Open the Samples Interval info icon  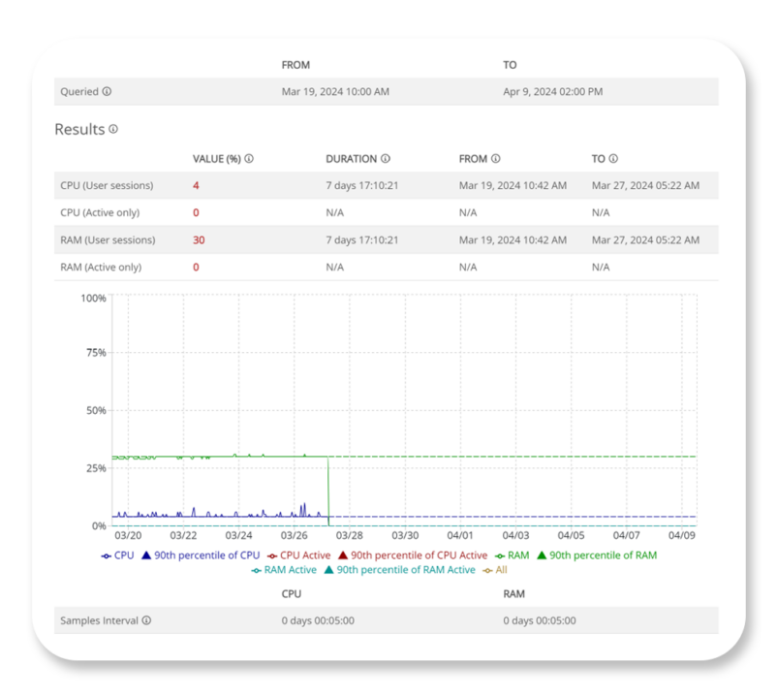pos(144,620)
